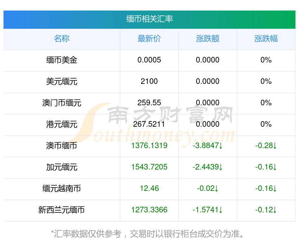The width and height of the screenshot is (299, 245).
Task: Click the change amount -1.5741↓
Action: tap(208, 210)
